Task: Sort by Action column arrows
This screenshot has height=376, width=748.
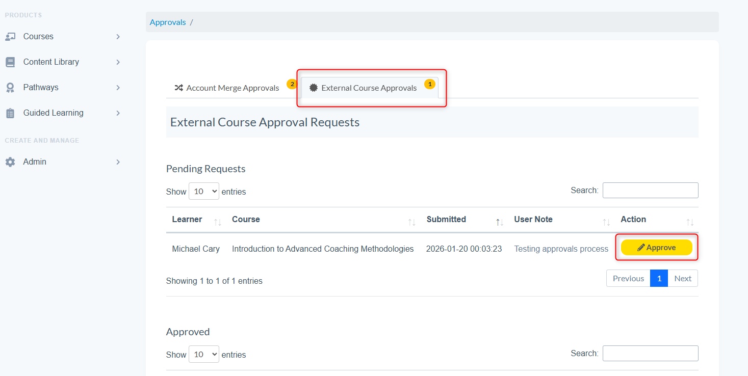Action: (690, 222)
